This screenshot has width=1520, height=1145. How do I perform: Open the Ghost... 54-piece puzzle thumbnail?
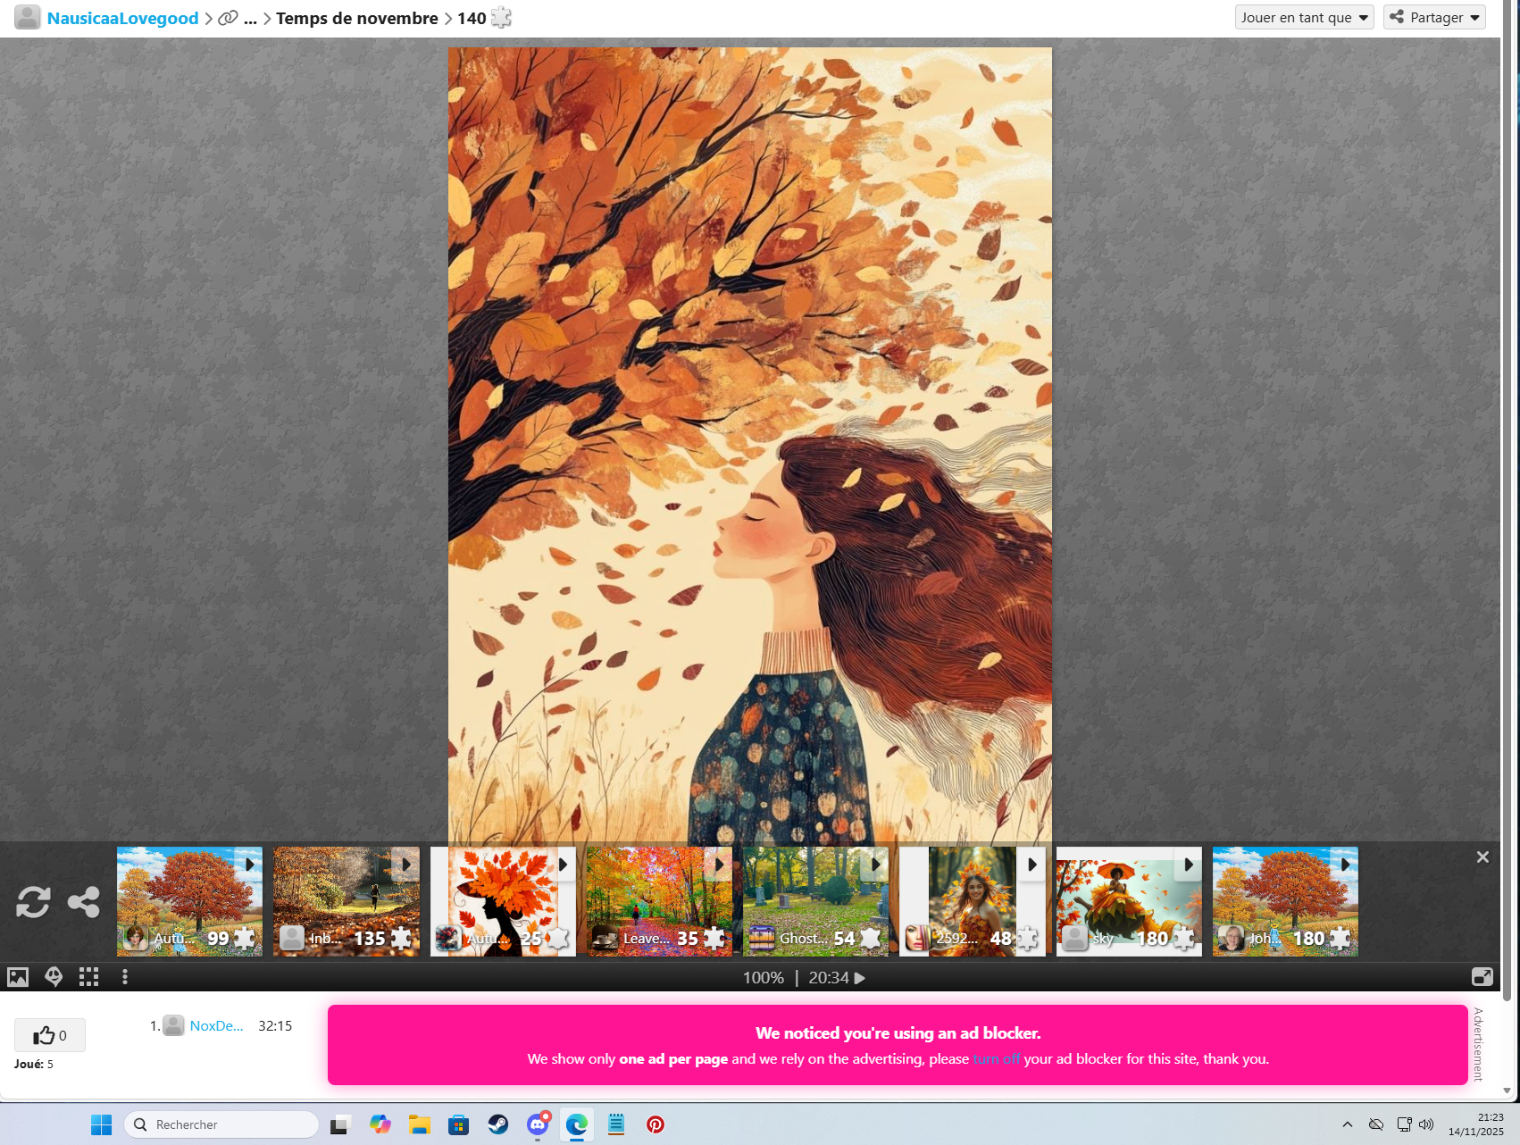pos(816,901)
